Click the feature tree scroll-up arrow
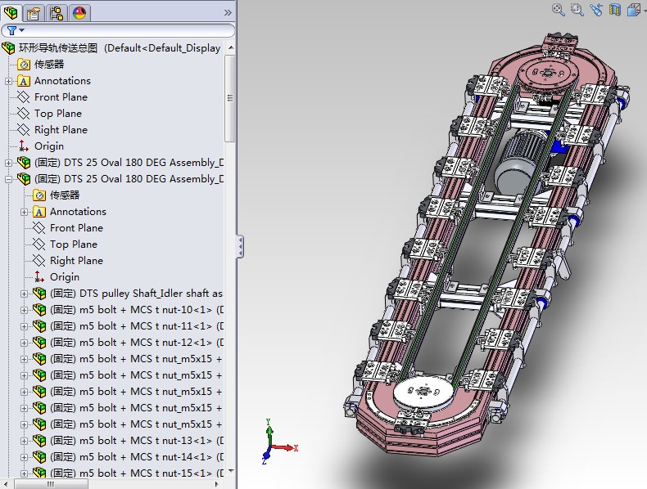The height and width of the screenshot is (489, 647). click(x=231, y=47)
